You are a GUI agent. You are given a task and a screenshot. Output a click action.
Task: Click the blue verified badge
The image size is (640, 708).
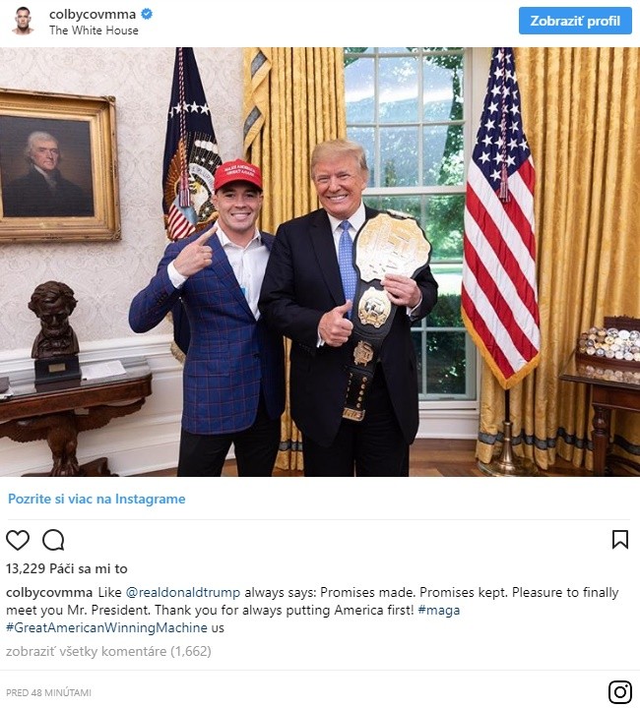point(147,14)
